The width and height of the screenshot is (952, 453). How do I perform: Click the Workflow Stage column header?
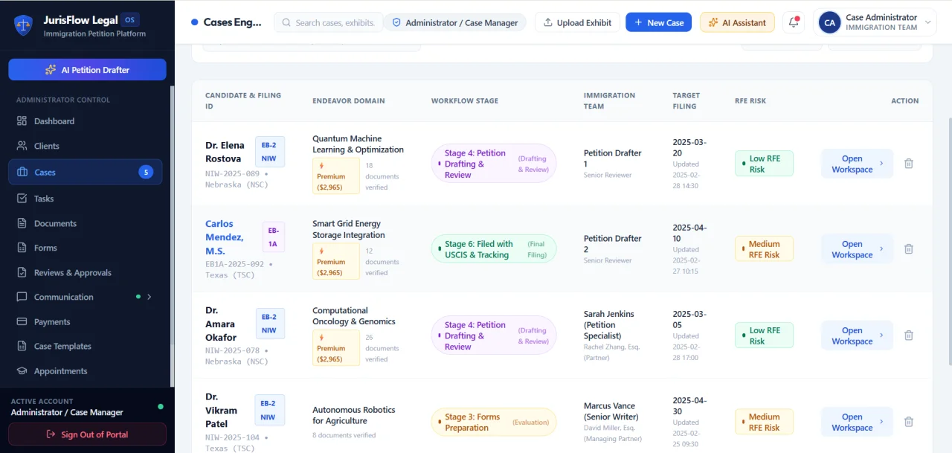(465, 100)
